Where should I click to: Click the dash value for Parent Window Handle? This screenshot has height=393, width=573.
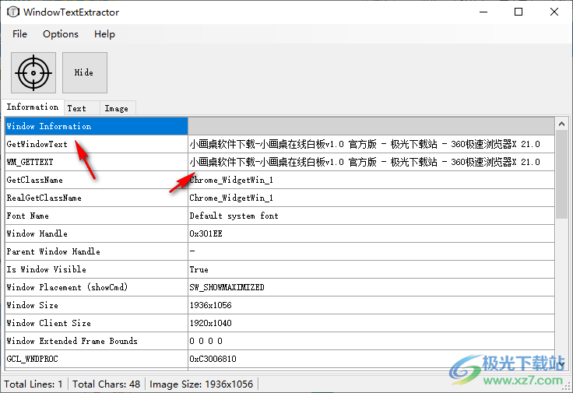371,251
